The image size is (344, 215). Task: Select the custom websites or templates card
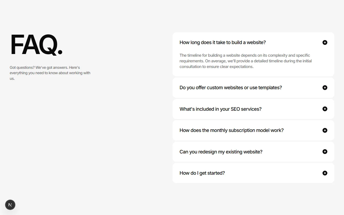pos(253,88)
